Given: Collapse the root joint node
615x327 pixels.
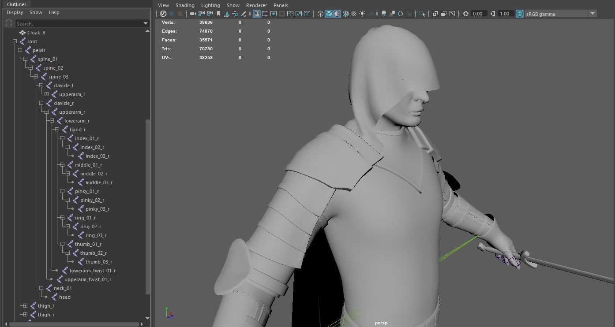Looking at the screenshot, I should 15,41.
